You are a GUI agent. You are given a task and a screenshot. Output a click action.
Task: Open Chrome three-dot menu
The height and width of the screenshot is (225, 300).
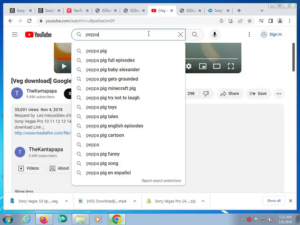289,21
